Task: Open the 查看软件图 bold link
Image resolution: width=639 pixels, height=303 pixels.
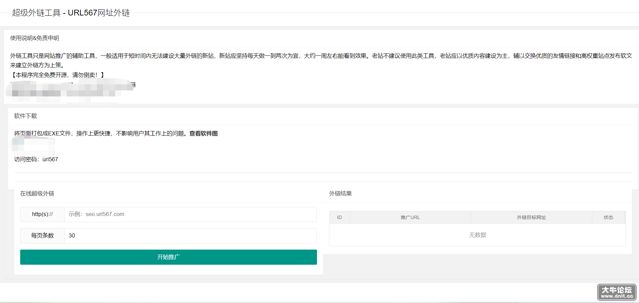Action: coord(203,133)
